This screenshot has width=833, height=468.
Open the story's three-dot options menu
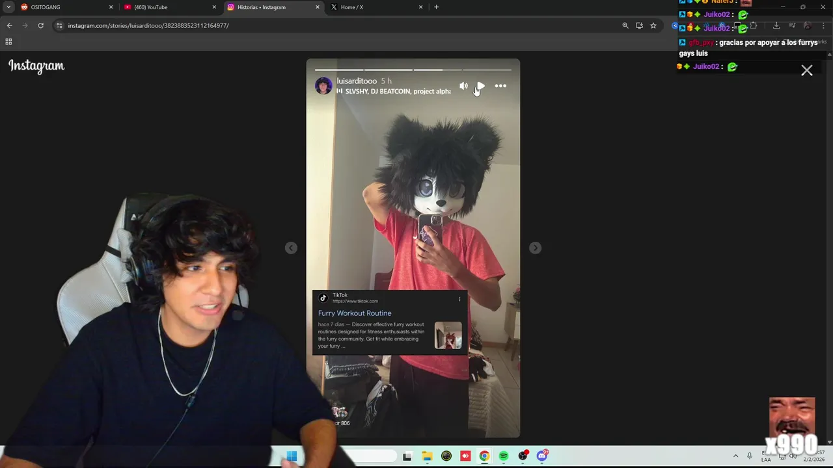pyautogui.click(x=500, y=86)
